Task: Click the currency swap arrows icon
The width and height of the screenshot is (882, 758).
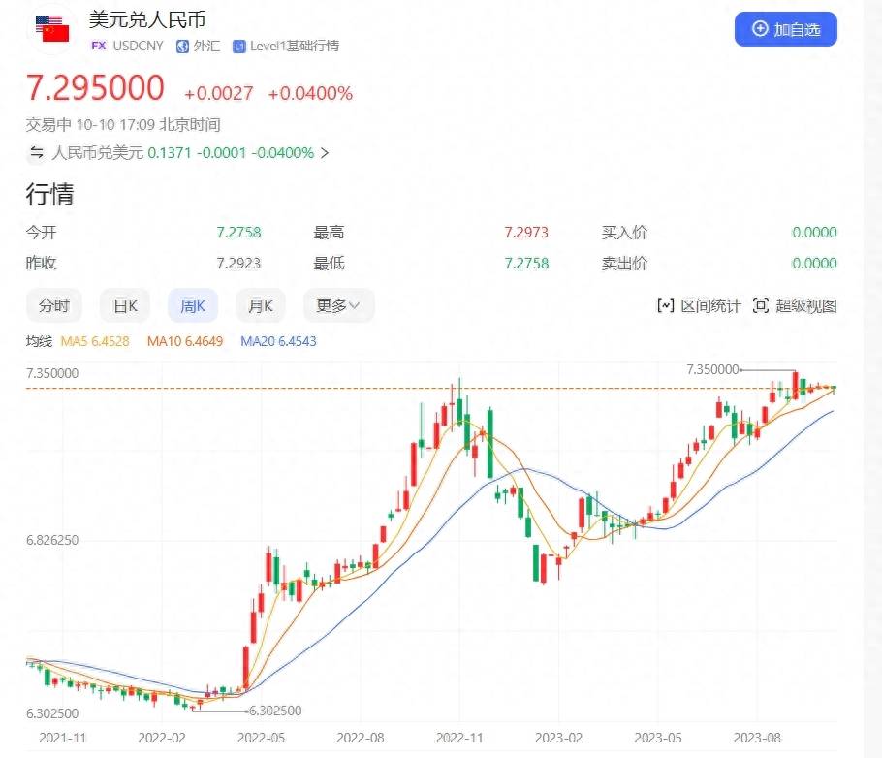Action: coord(34,153)
